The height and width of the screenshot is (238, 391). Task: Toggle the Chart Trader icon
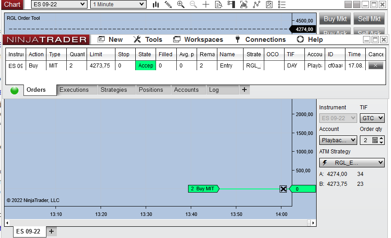point(231,4)
